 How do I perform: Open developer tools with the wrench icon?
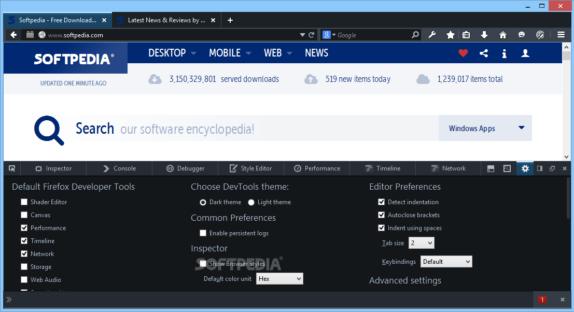click(x=432, y=35)
